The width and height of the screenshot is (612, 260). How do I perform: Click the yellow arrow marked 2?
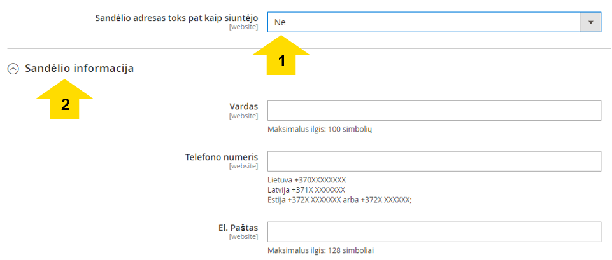64,99
